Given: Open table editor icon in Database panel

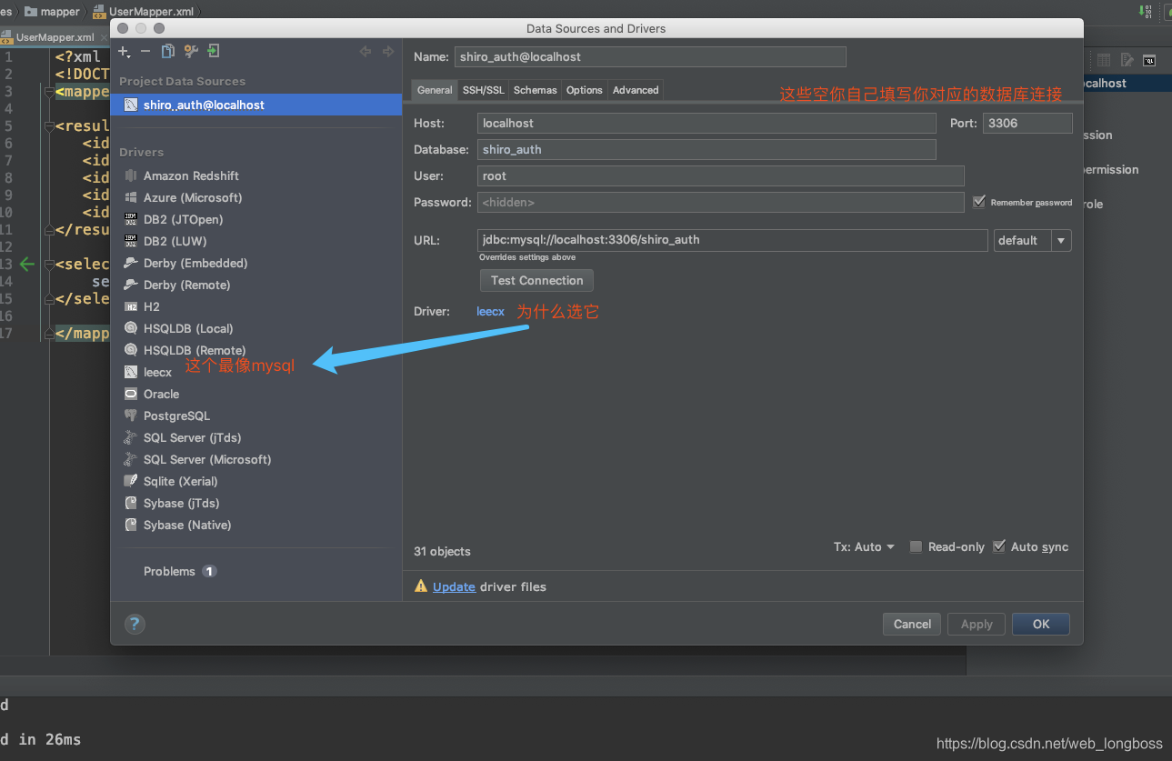Looking at the screenshot, I should [x=1104, y=60].
